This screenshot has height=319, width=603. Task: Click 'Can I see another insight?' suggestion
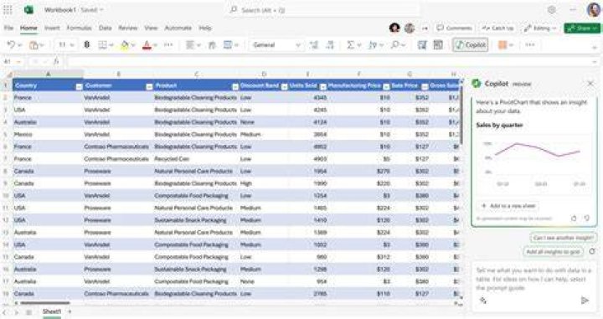coord(563,238)
